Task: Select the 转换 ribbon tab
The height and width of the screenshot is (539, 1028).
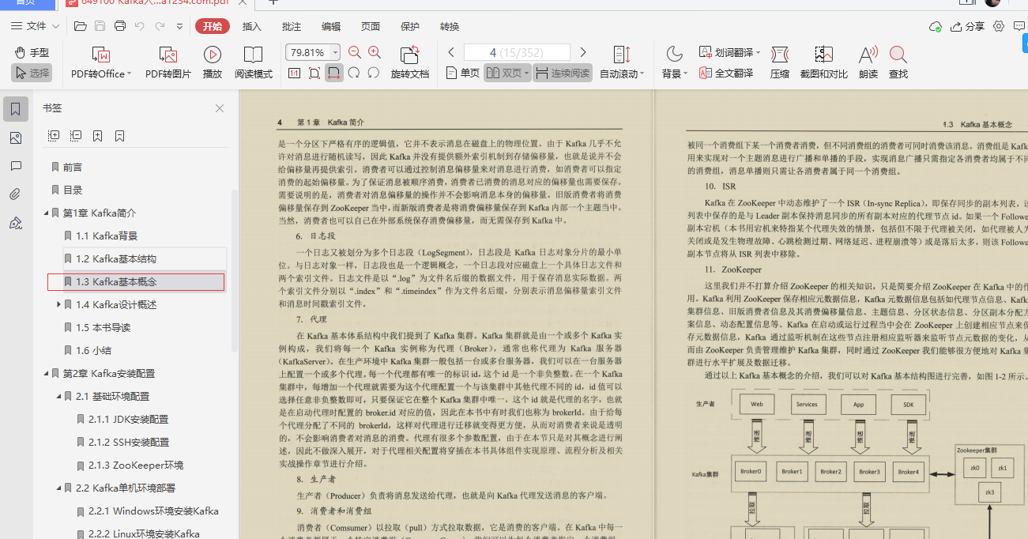Action: click(450, 26)
